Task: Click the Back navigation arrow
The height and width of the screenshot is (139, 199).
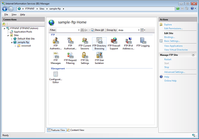Action: tap(5, 9)
